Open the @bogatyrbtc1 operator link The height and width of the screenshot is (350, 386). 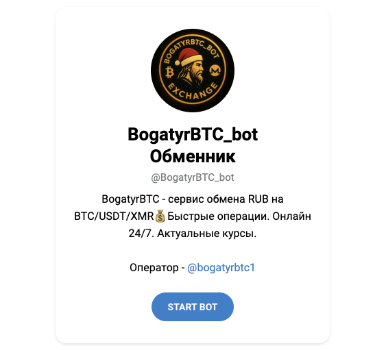221,268
